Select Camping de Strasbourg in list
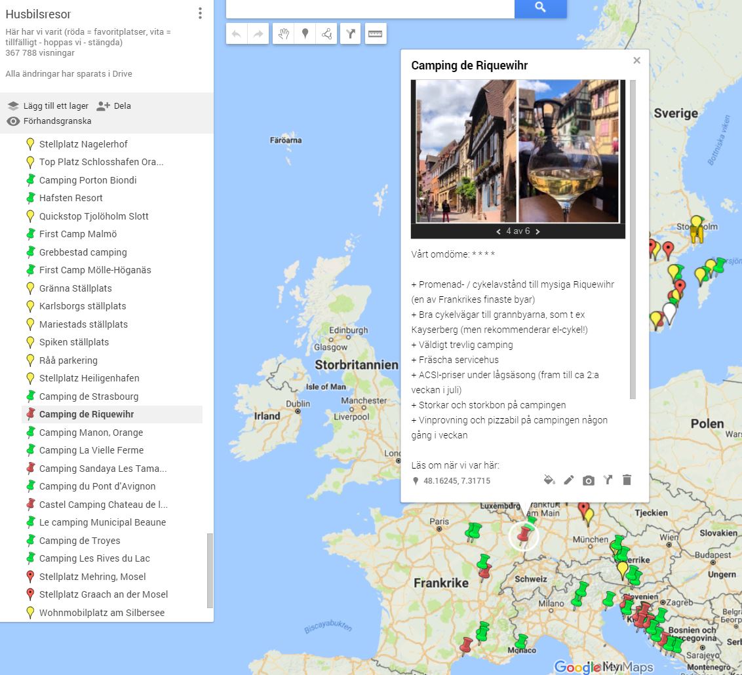This screenshot has width=742, height=675. coord(88,396)
